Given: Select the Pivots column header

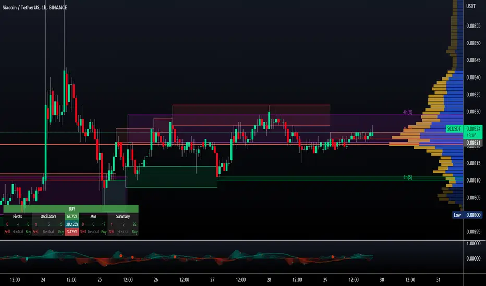Looking at the screenshot, I should point(17,216).
